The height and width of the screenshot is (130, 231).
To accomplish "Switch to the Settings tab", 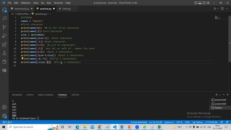I will (x=66, y=9).
